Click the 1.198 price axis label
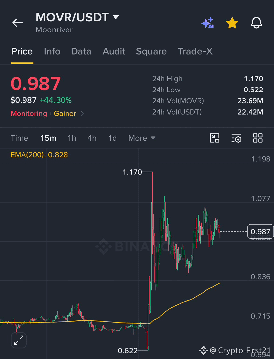Screen dimensions: 274x359 (260, 159)
